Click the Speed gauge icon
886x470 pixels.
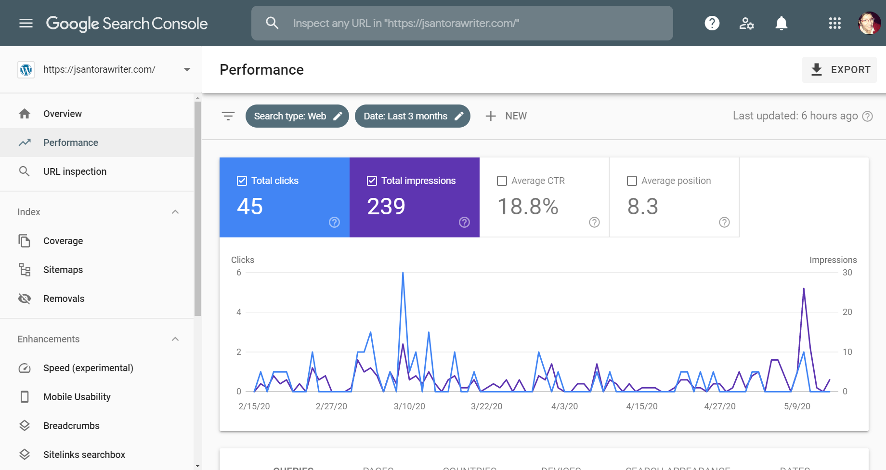click(x=25, y=368)
